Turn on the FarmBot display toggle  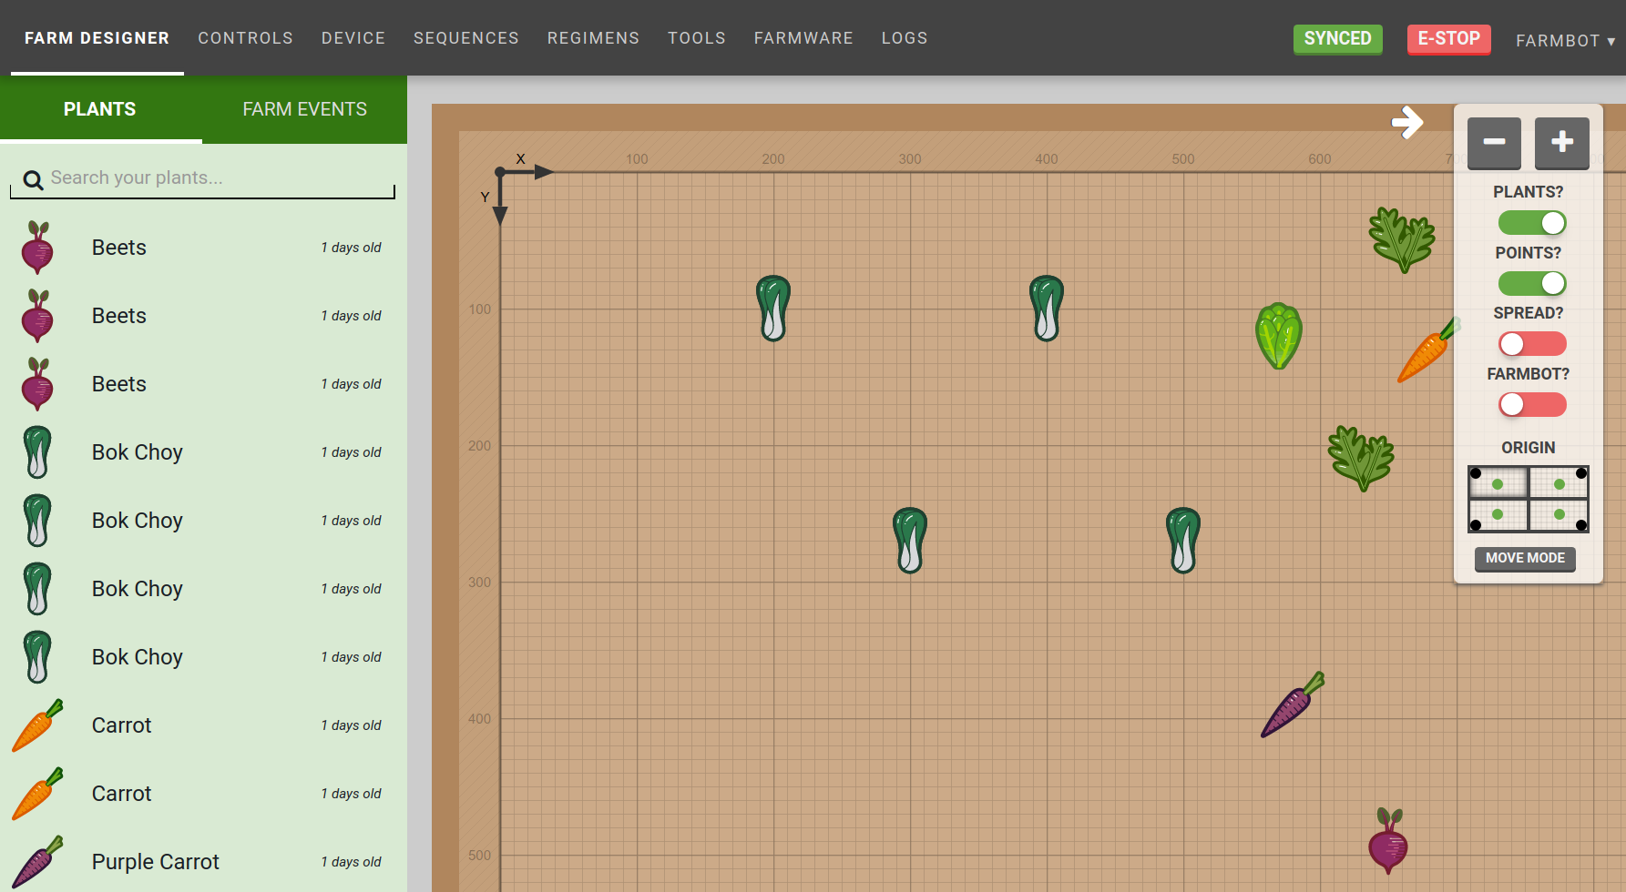coord(1532,404)
